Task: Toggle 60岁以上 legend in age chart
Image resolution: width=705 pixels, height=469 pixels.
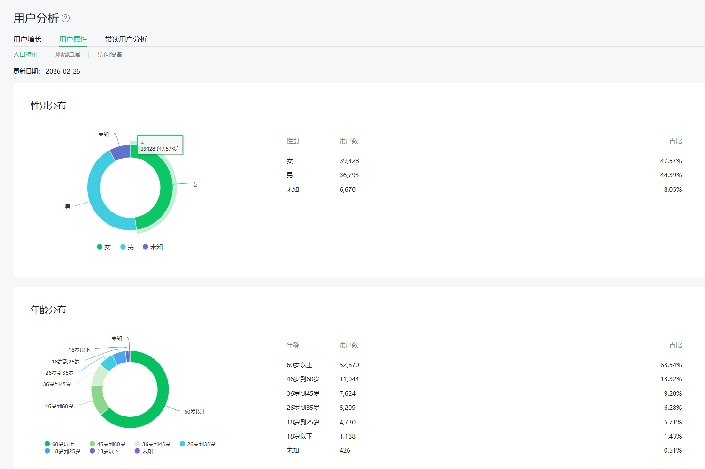Action: coord(60,444)
